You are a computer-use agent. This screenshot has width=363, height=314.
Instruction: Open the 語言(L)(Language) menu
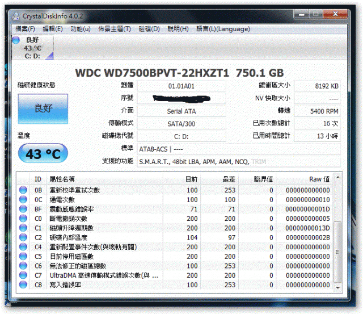click(223, 29)
